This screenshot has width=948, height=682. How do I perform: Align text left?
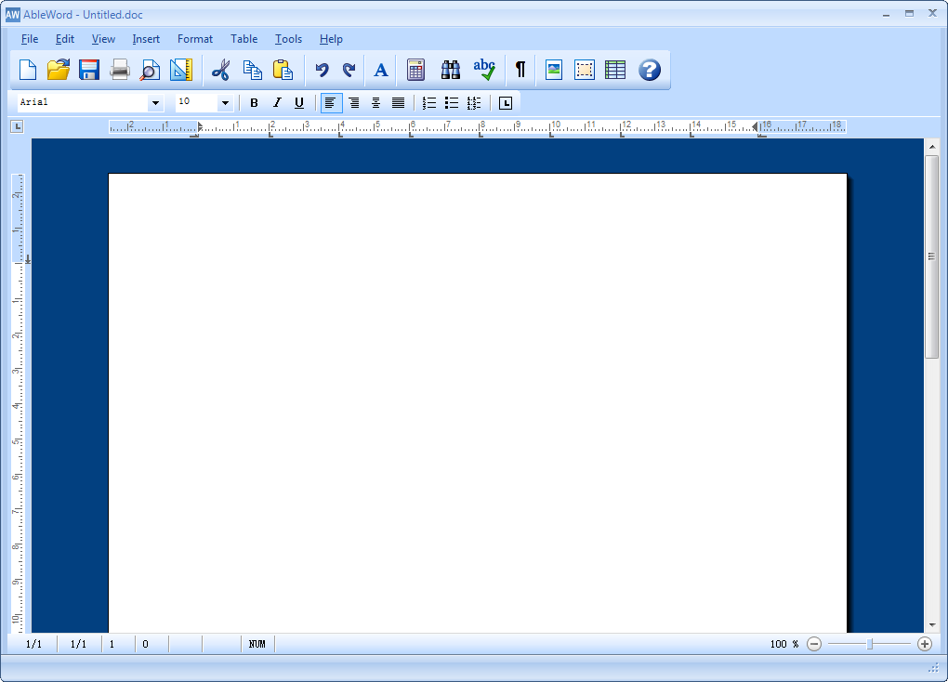[x=331, y=103]
